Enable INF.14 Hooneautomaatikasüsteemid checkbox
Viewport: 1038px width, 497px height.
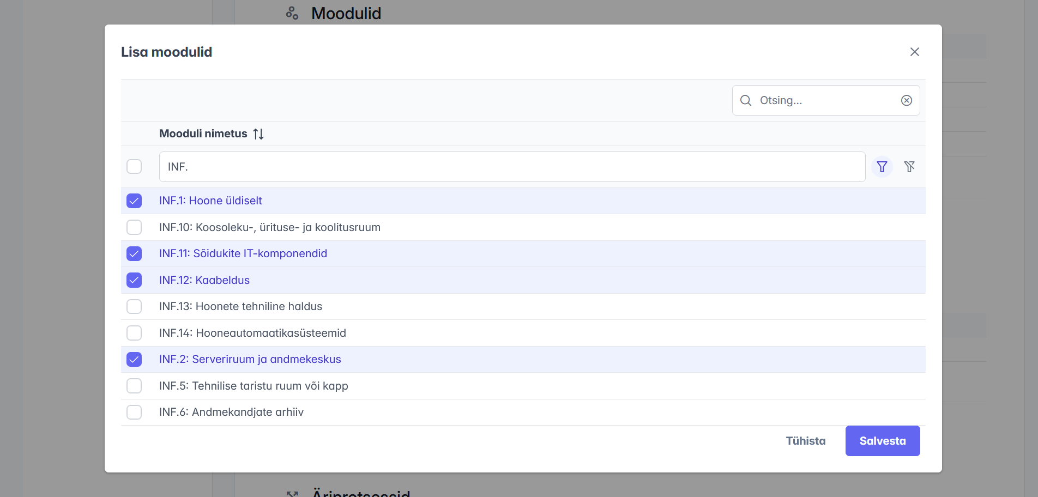point(134,333)
